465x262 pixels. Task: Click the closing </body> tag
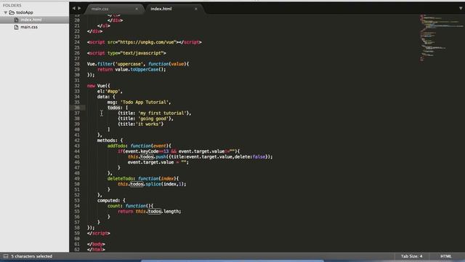click(96, 245)
